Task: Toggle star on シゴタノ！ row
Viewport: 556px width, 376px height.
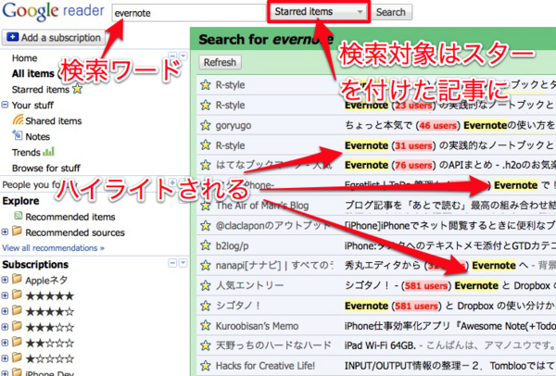Action: [x=206, y=306]
